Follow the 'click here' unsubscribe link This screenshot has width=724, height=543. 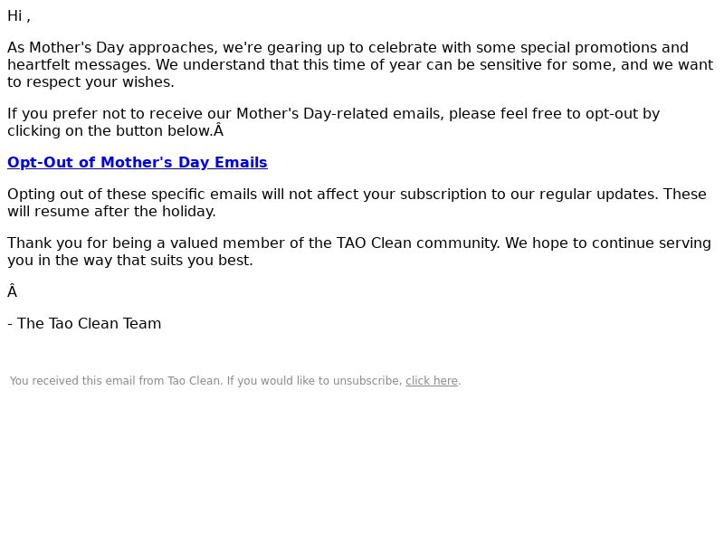(432, 381)
